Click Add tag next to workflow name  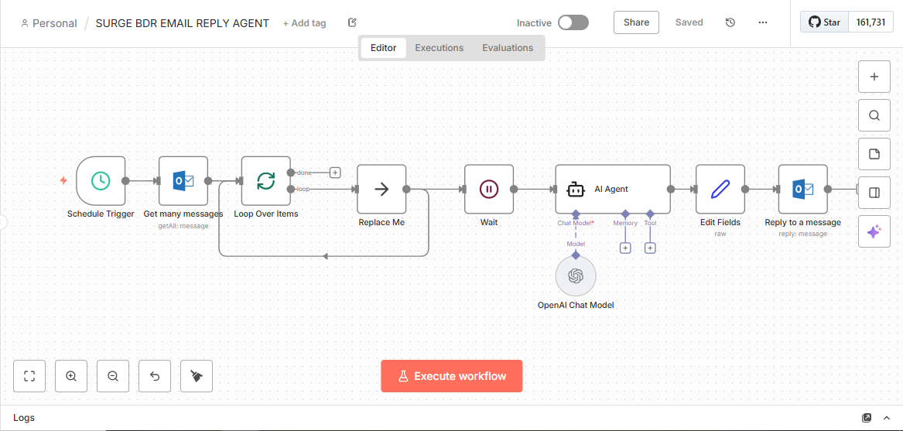pyautogui.click(x=304, y=23)
